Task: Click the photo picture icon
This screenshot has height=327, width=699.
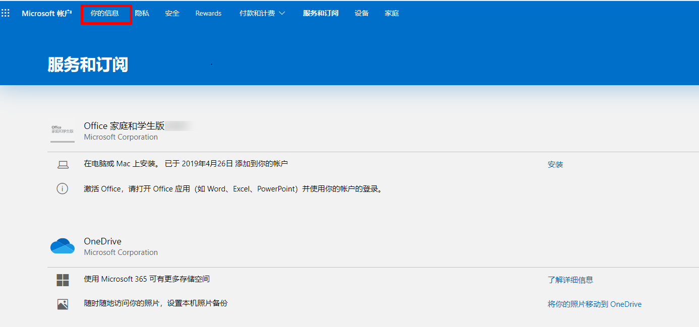Action: coord(63,304)
